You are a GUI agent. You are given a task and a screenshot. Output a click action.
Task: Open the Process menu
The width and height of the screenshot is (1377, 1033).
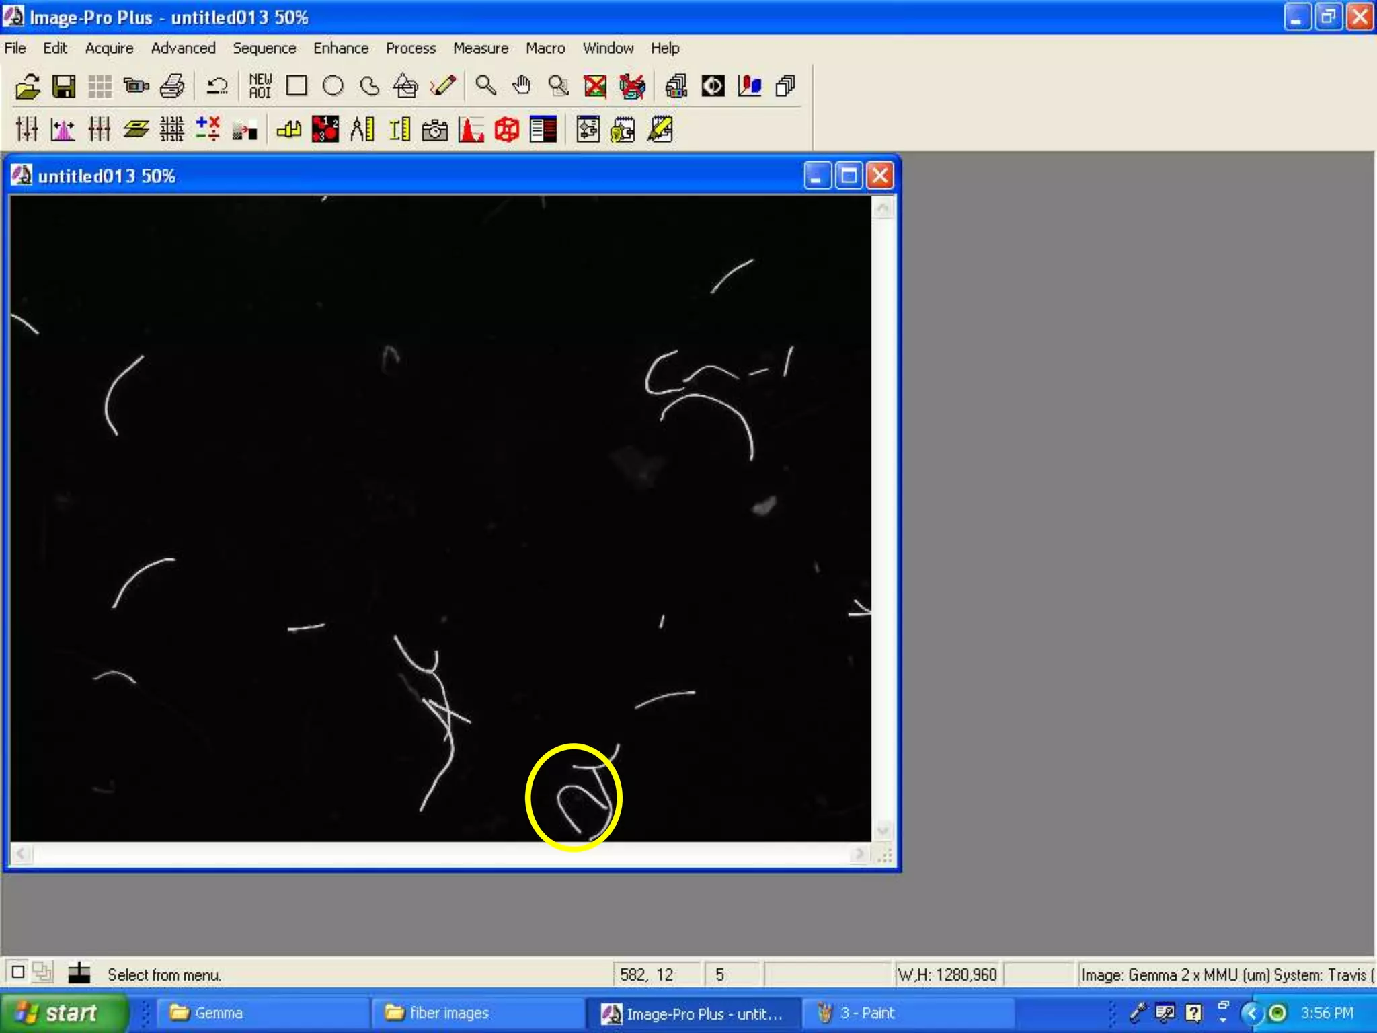(x=410, y=48)
